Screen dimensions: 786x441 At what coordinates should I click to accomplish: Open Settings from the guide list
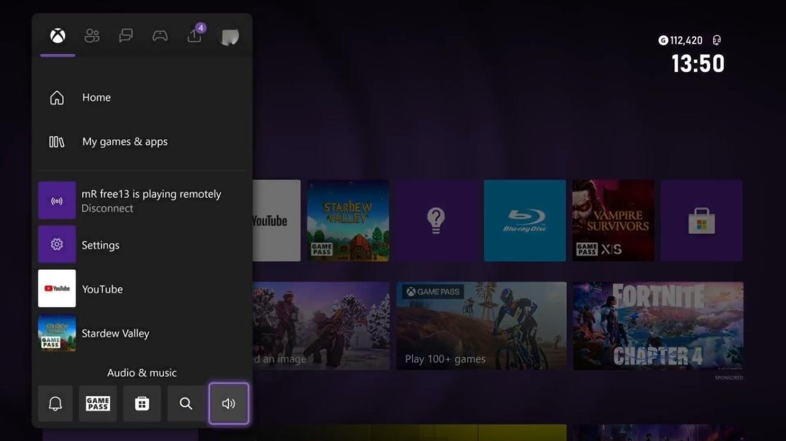pyautogui.click(x=141, y=245)
